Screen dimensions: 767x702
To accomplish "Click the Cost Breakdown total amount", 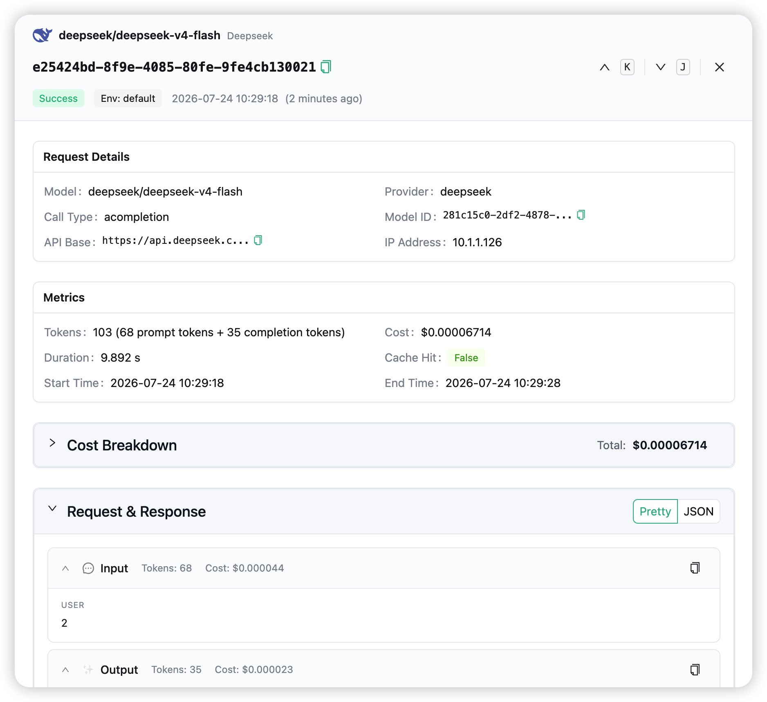I will 670,445.
